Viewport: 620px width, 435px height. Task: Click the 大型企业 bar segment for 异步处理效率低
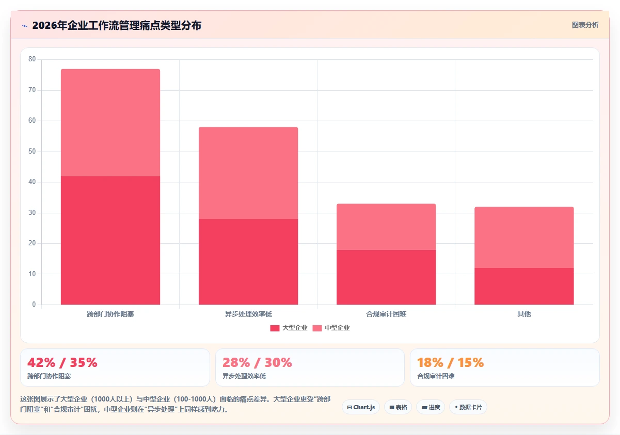tap(248, 262)
